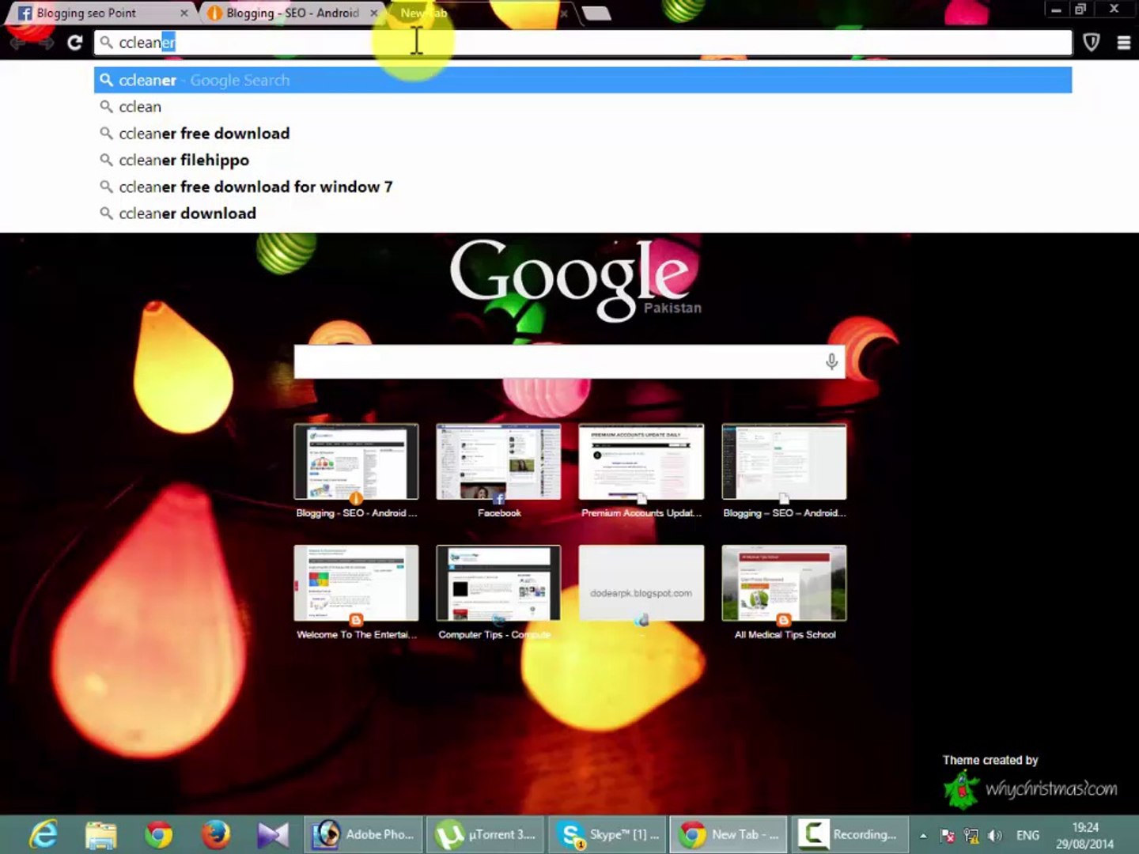The height and width of the screenshot is (854, 1139).
Task: Pick 'ccleaner free download for window 7' suggestion
Action: pyautogui.click(x=583, y=187)
